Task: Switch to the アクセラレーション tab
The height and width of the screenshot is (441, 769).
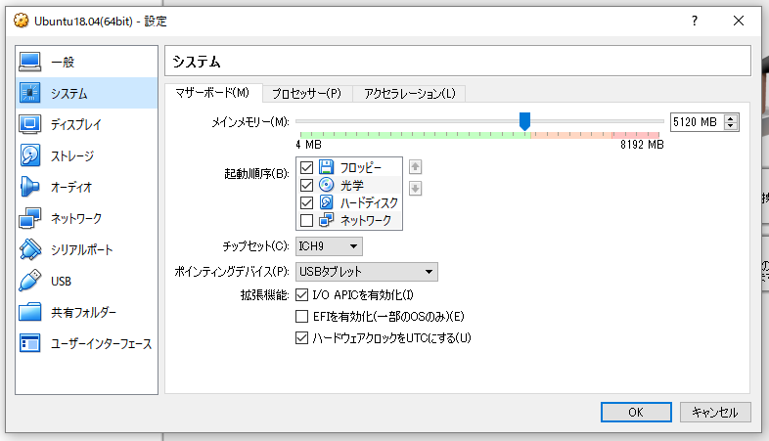Action: (x=409, y=93)
